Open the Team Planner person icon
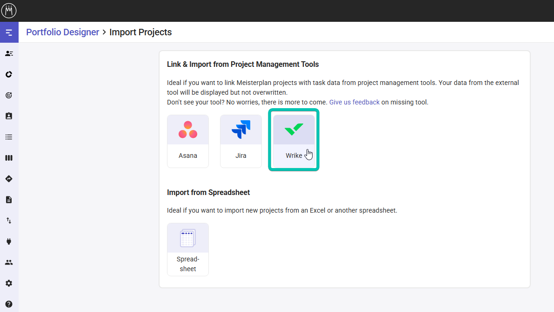The width and height of the screenshot is (554, 312). [x=9, y=53]
